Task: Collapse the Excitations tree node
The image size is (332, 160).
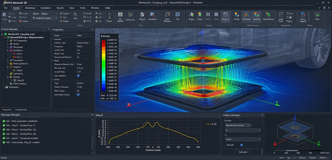Action: tap(8, 50)
